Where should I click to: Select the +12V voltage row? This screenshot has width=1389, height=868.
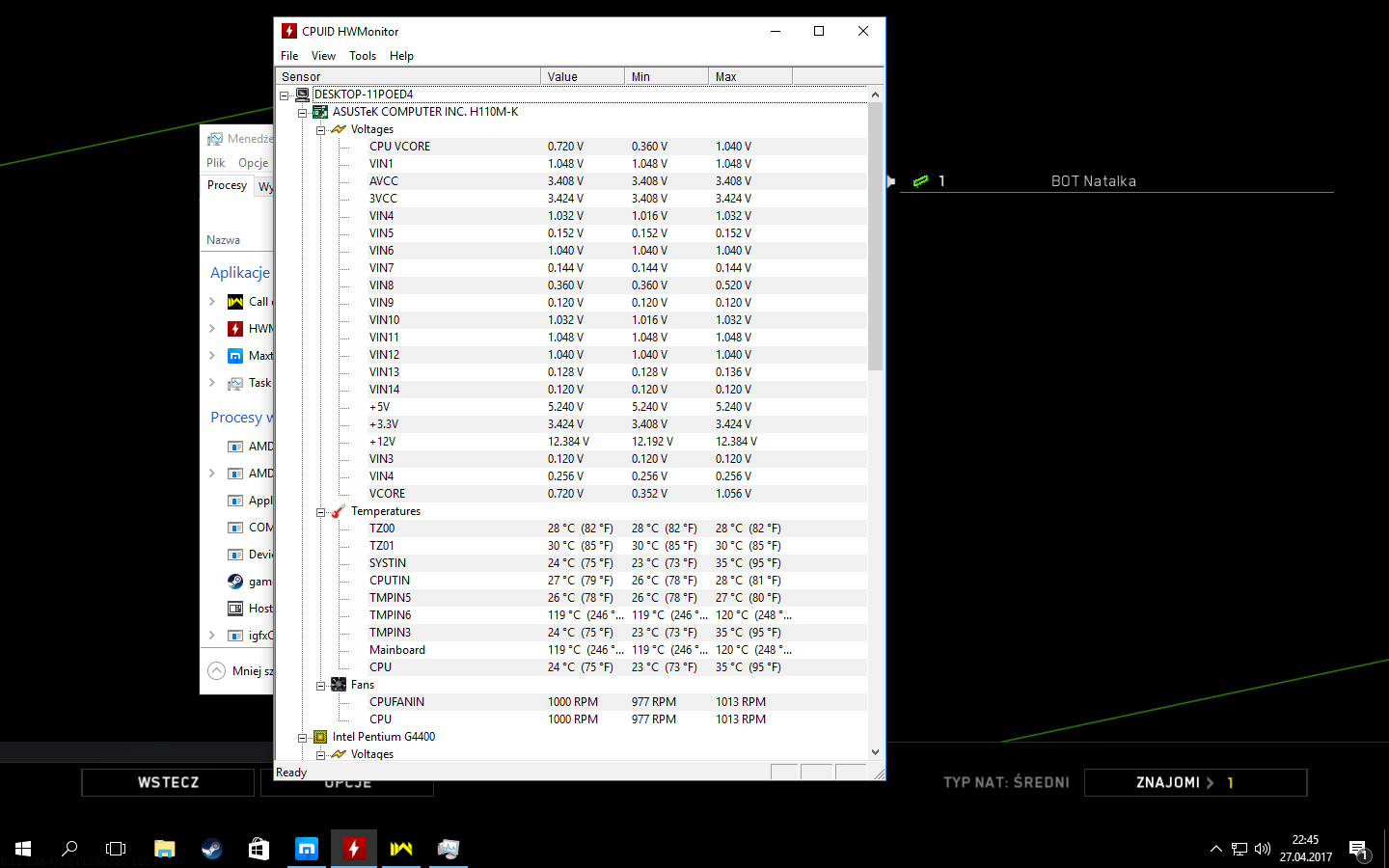617,442
